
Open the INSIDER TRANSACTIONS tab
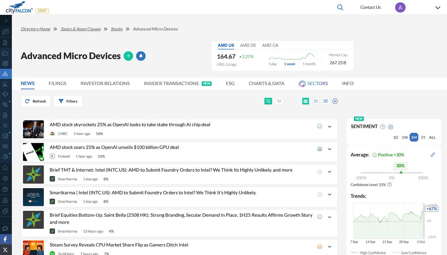[x=171, y=83]
